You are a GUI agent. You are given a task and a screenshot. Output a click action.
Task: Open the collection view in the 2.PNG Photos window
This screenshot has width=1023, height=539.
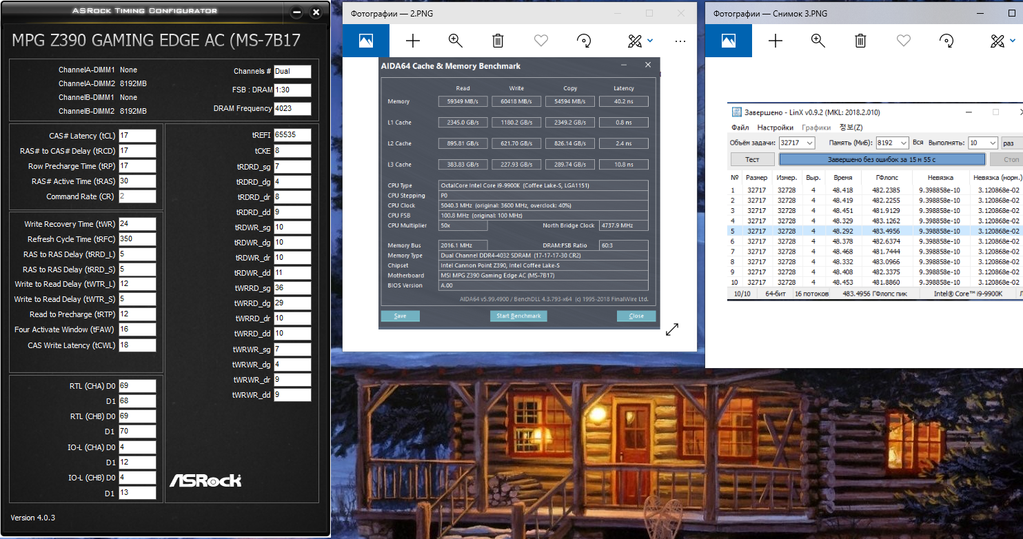pyautogui.click(x=366, y=41)
